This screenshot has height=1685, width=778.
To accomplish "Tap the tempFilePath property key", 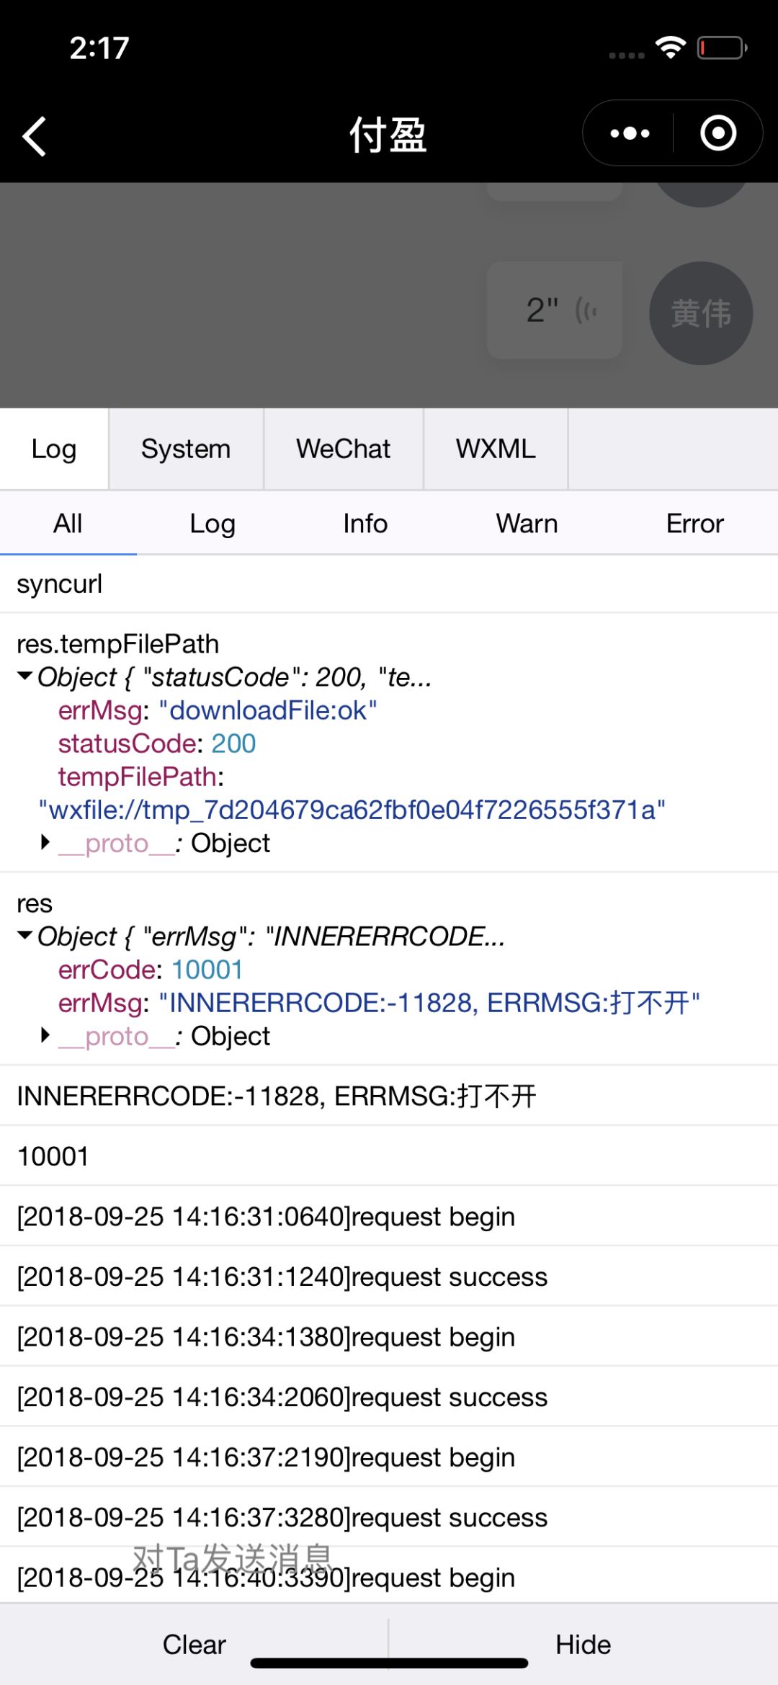I will tap(138, 777).
